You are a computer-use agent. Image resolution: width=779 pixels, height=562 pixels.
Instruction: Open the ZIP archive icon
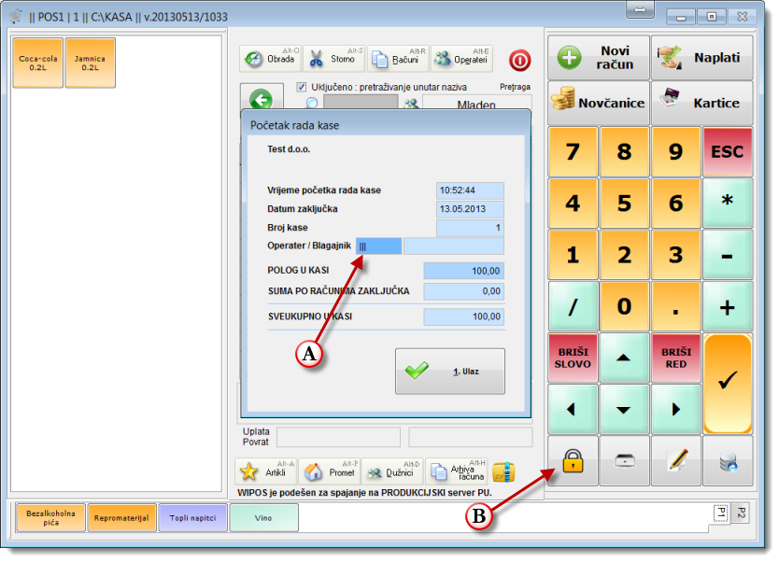coord(504,472)
